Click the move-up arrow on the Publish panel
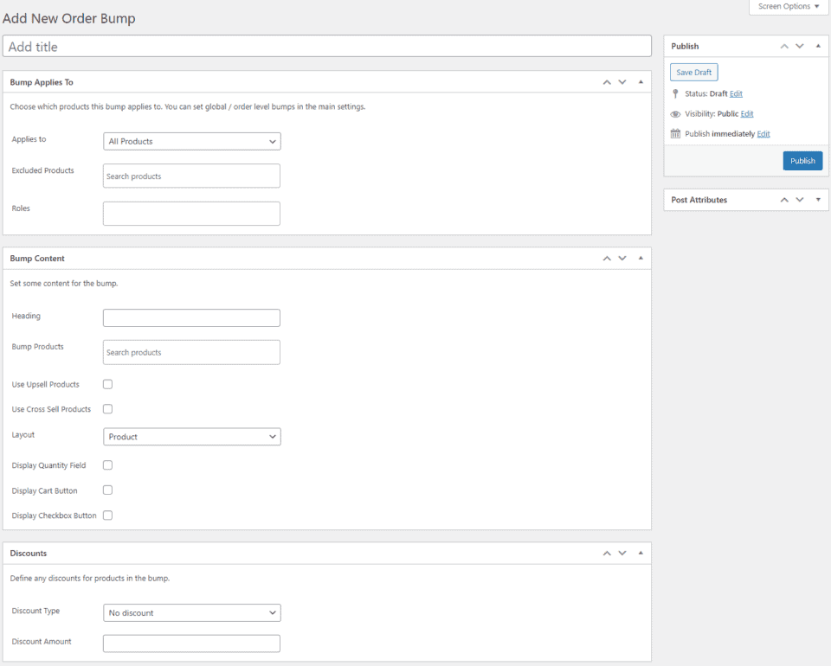 pyautogui.click(x=784, y=46)
